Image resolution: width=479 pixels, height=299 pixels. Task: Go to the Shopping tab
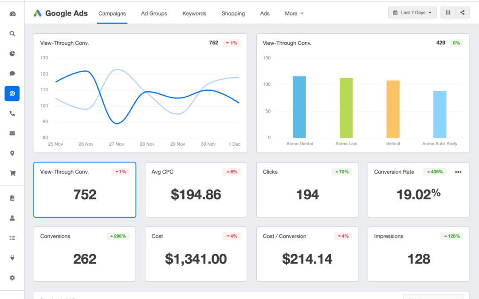point(233,14)
